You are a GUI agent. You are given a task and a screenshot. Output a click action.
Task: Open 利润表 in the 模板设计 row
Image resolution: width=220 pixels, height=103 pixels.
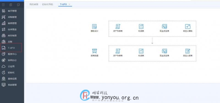pyautogui.click(x=141, y=28)
